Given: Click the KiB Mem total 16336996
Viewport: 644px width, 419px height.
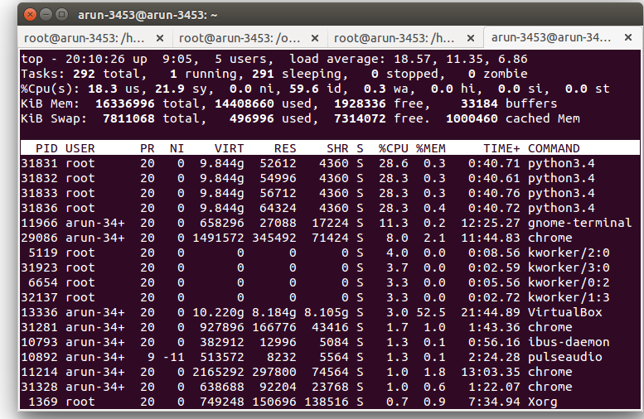Looking at the screenshot, I should [x=125, y=104].
